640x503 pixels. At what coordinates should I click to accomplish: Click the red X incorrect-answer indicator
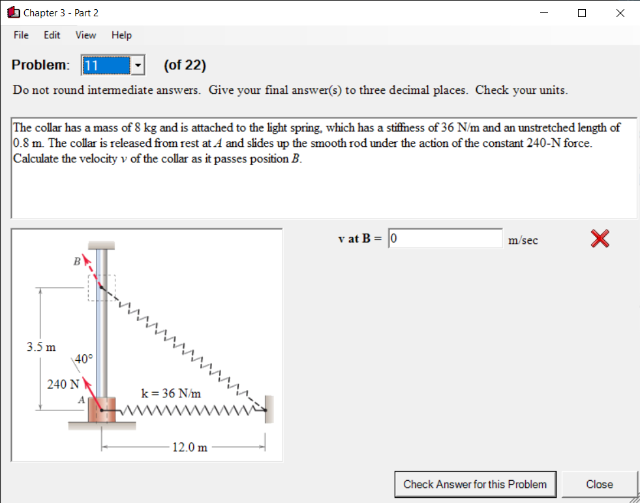599,239
